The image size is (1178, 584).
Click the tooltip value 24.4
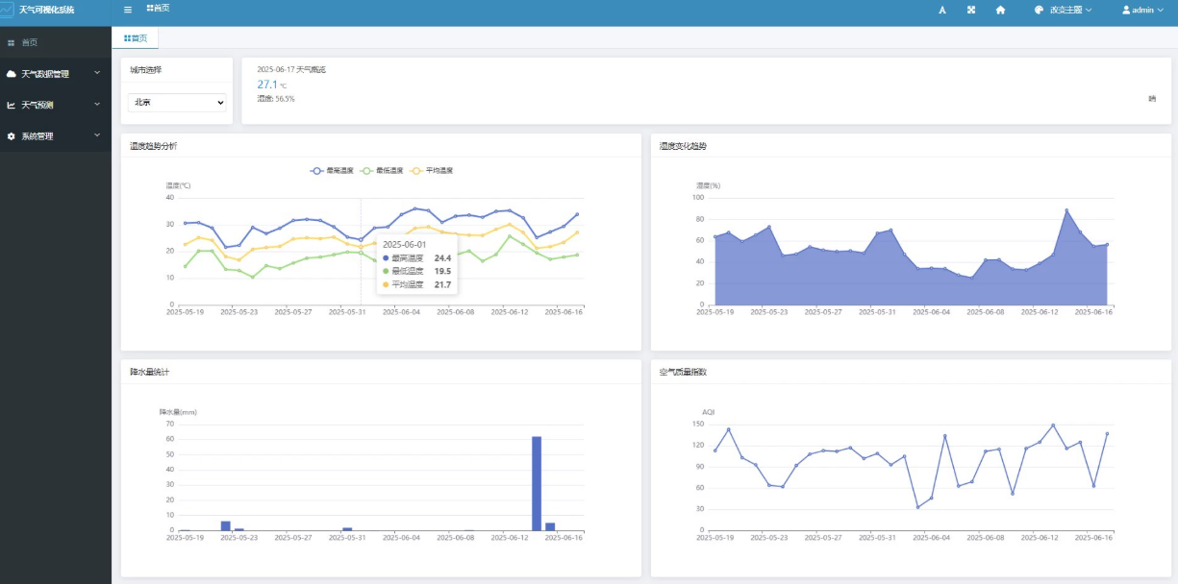click(442, 257)
